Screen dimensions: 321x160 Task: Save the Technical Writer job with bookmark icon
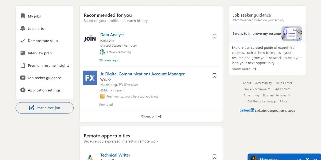pyautogui.click(x=214, y=157)
